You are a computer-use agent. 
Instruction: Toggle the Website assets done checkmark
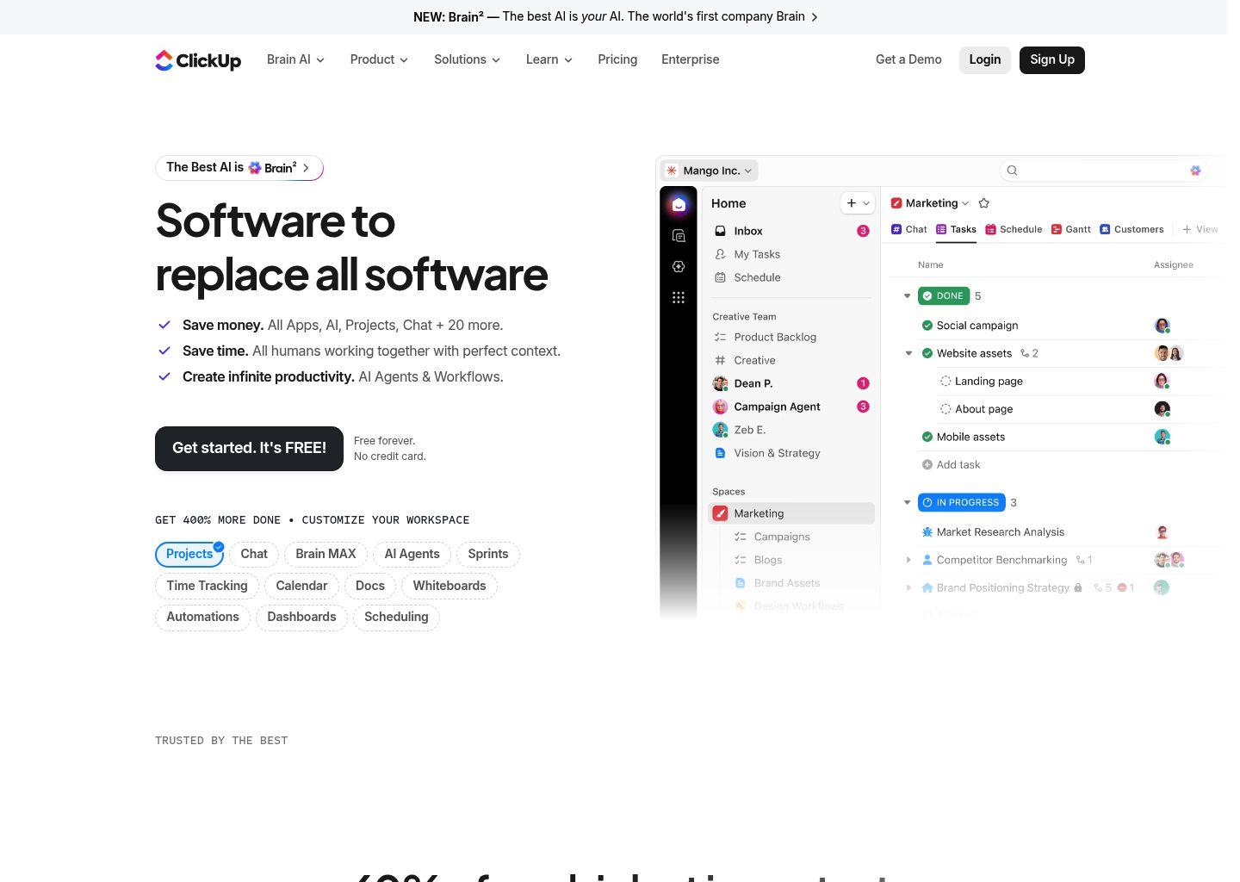pyautogui.click(x=927, y=353)
